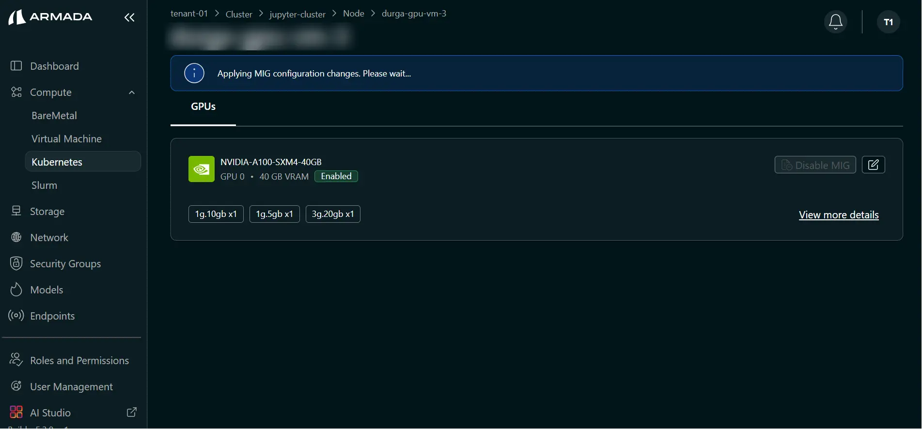Select Kubernetes in sidebar
Image resolution: width=922 pixels, height=429 pixels.
(x=83, y=161)
